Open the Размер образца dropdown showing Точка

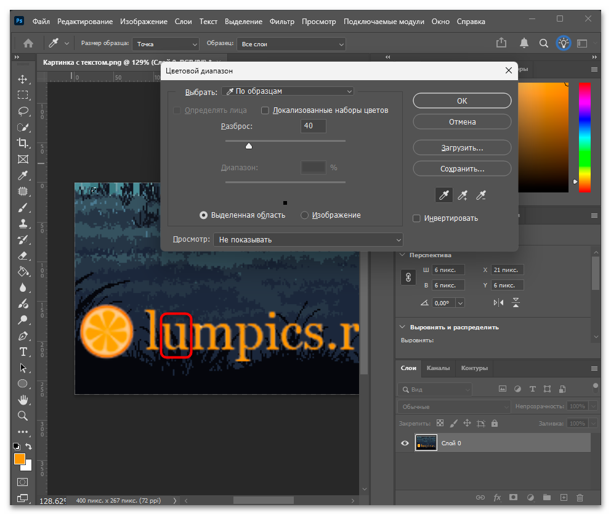pyautogui.click(x=166, y=44)
